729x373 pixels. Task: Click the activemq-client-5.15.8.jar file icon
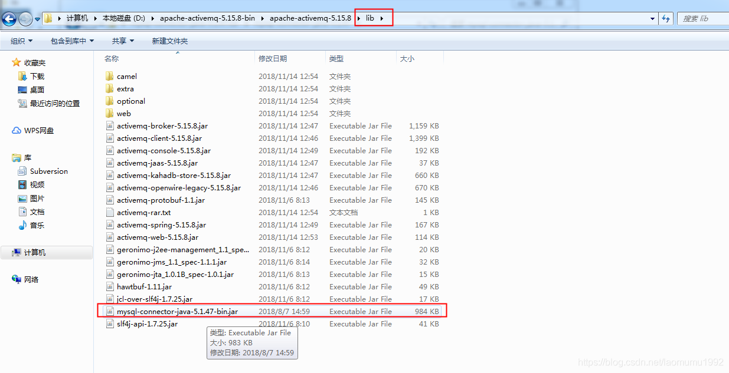pos(110,138)
